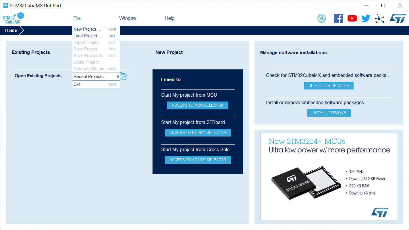
Task: Click Generate Report menu entry
Action: [x=96, y=69]
